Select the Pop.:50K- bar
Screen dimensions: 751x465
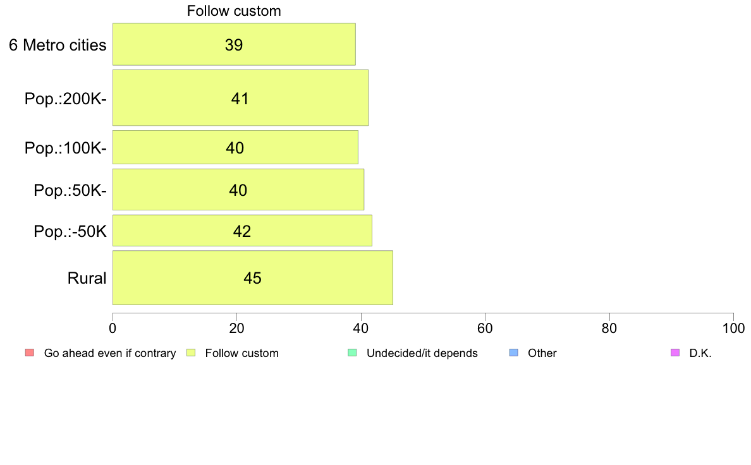coord(238,189)
